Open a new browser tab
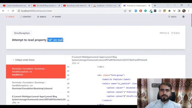 [x=155, y=5]
